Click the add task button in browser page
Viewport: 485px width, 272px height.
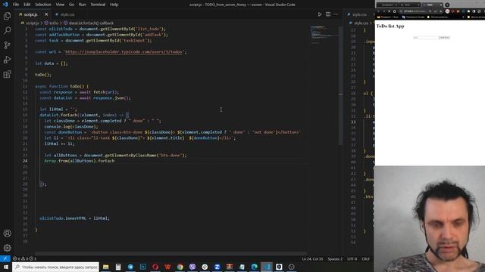(444, 38)
